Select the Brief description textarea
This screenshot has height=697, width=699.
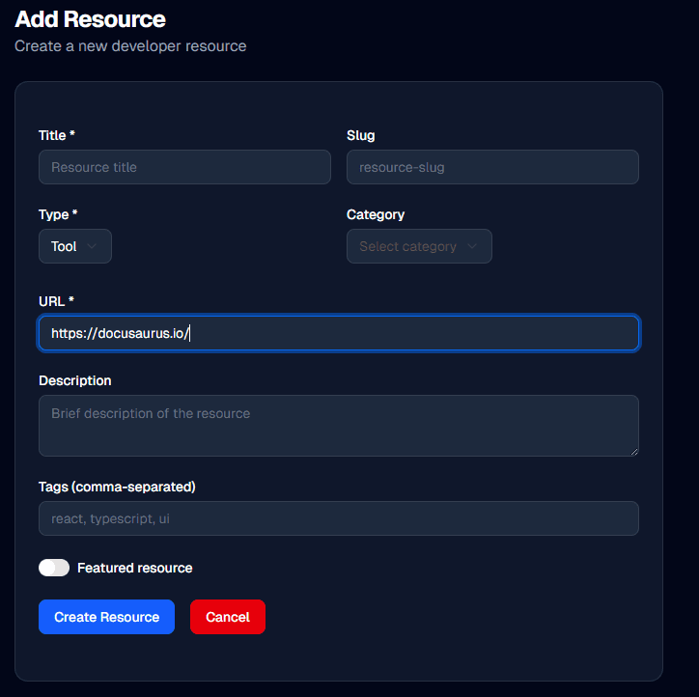338,425
